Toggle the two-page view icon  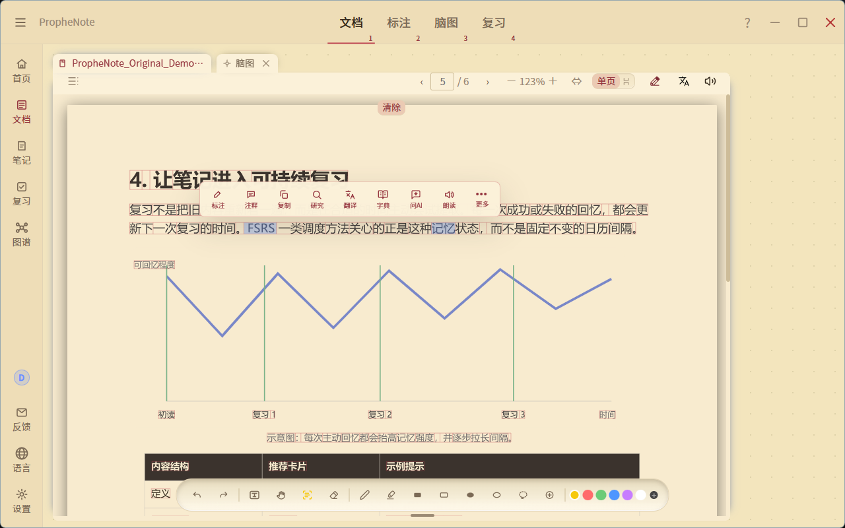pos(626,81)
